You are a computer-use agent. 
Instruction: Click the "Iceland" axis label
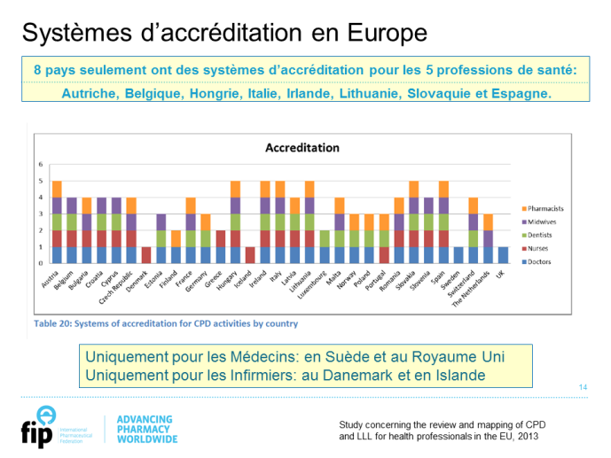pos(243,279)
